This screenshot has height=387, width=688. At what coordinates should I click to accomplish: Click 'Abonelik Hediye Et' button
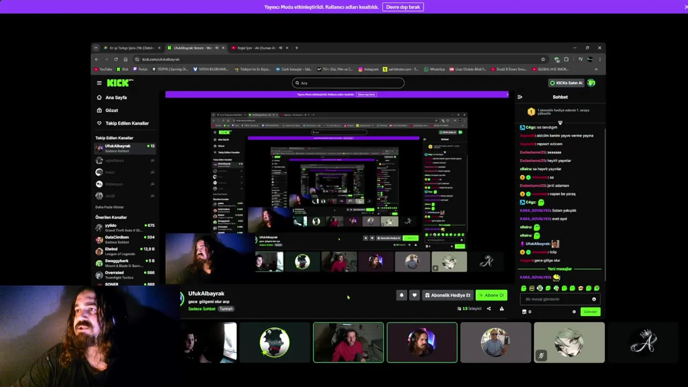coord(448,295)
